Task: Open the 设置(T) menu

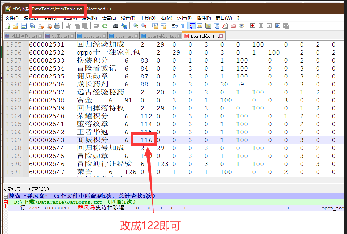Action: (128, 18)
